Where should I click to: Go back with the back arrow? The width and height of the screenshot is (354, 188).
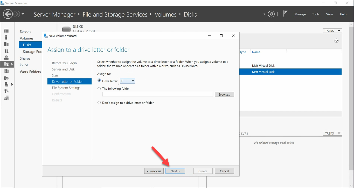point(8,14)
